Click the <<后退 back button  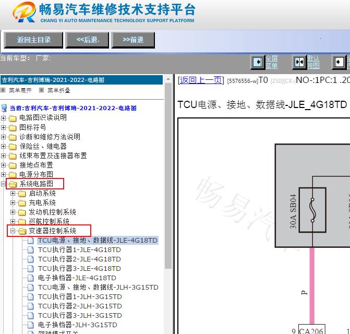point(87,40)
